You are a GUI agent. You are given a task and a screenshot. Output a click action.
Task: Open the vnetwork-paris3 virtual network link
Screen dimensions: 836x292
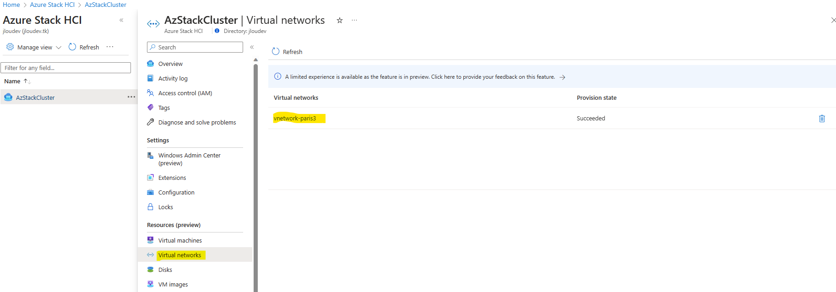[295, 119]
